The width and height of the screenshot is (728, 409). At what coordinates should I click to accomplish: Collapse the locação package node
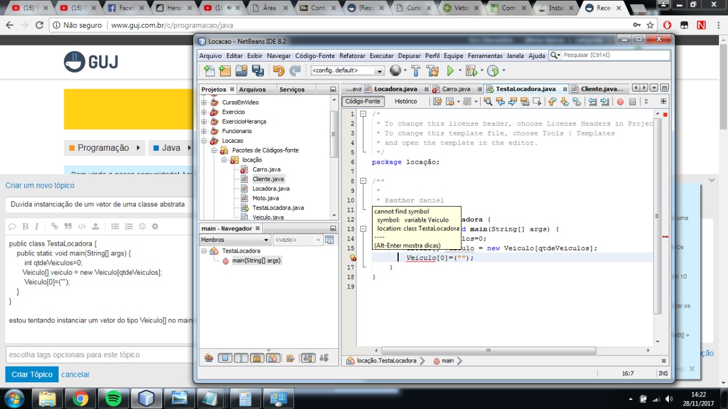(224, 160)
